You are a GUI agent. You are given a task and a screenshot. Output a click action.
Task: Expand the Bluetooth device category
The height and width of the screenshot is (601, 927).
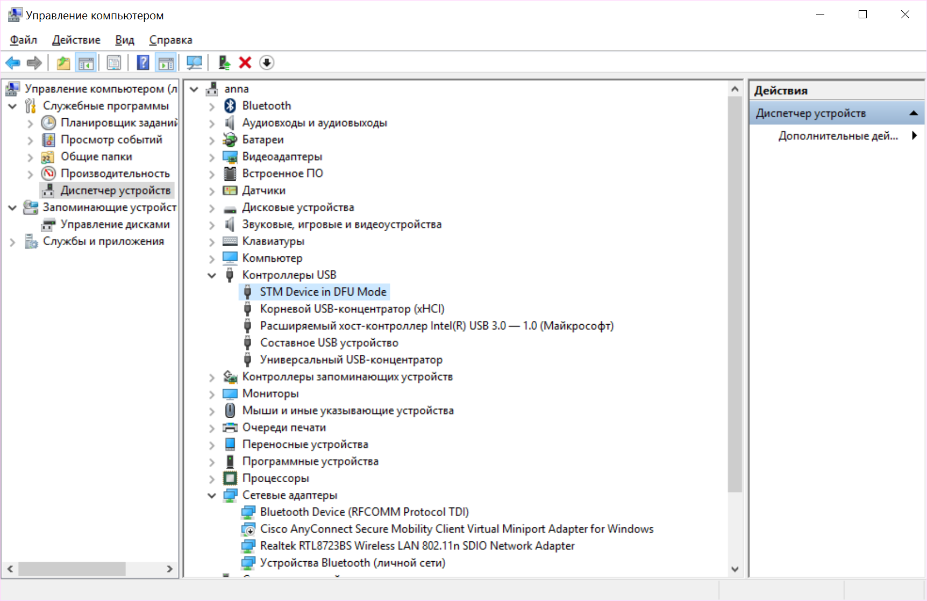(212, 106)
